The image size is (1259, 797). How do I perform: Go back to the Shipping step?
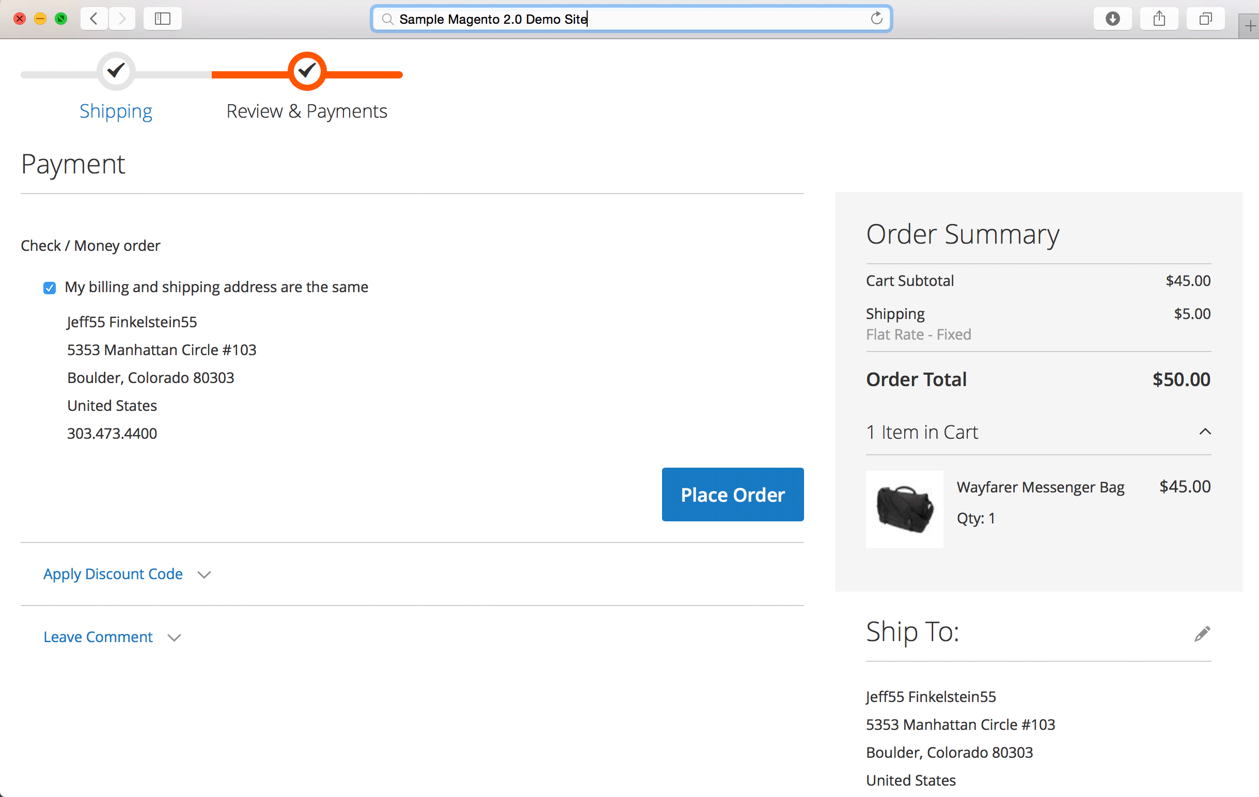click(116, 111)
